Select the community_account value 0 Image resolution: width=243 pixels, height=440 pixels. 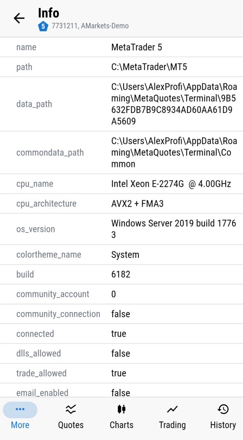[113, 294]
